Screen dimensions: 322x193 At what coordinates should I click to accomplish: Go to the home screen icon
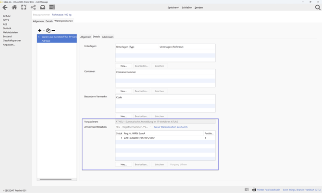pos(14,7)
